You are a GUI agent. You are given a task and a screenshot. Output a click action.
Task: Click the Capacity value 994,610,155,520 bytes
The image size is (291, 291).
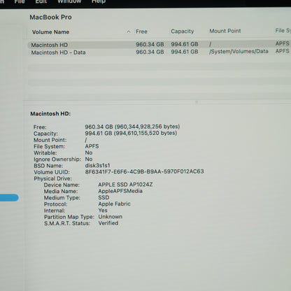(x=131, y=133)
